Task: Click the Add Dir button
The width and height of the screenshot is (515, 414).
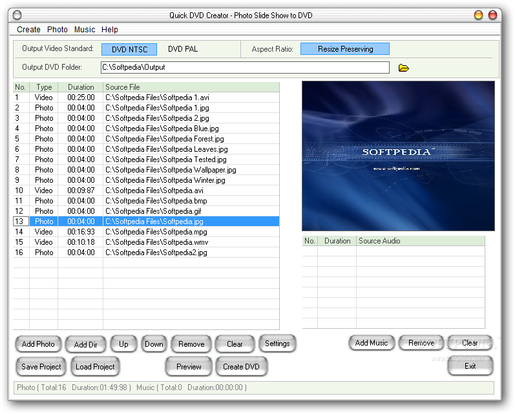Action: (85, 344)
